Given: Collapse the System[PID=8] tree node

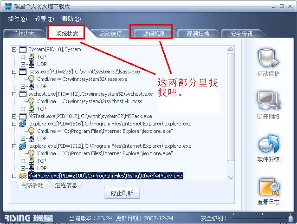Looking at the screenshot, I should [14, 50].
